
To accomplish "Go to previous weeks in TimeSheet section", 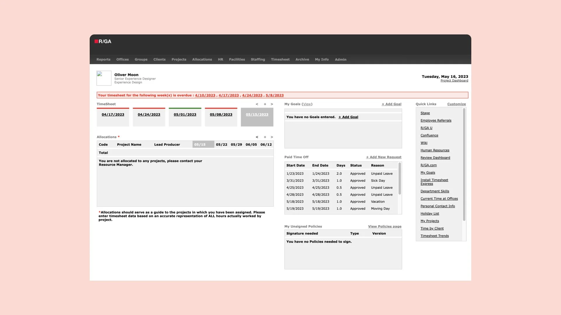I will [257, 104].
